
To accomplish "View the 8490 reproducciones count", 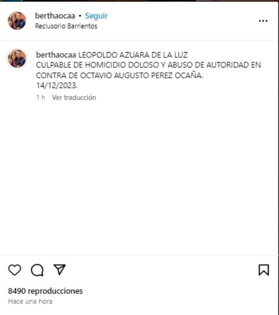I will tap(45, 291).
